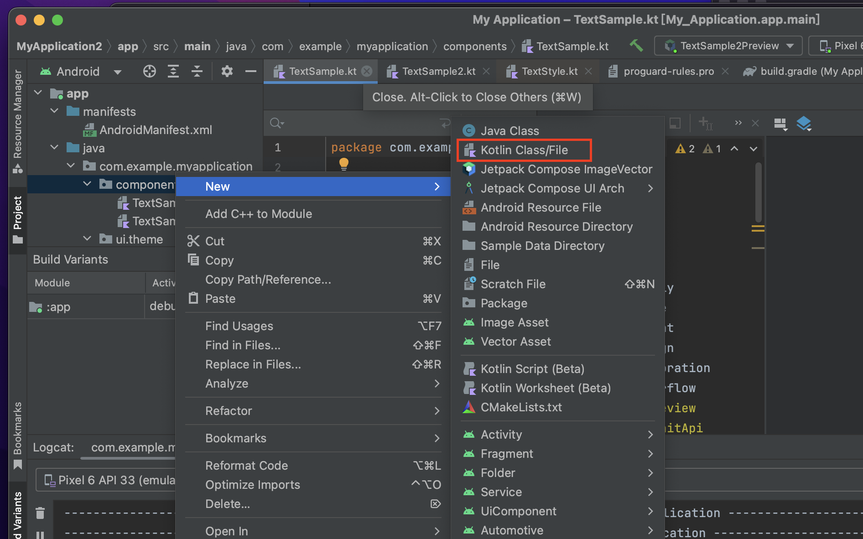863x539 pixels.
Task: Click the intention lightbulb in editor
Action: [344, 164]
